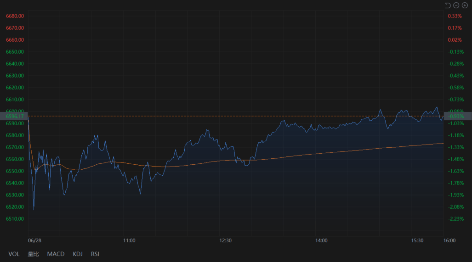Viewport: 472px width, 262px height.
Task: Click the -0.43% percent axis label
Action: pyautogui.click(x=456, y=76)
